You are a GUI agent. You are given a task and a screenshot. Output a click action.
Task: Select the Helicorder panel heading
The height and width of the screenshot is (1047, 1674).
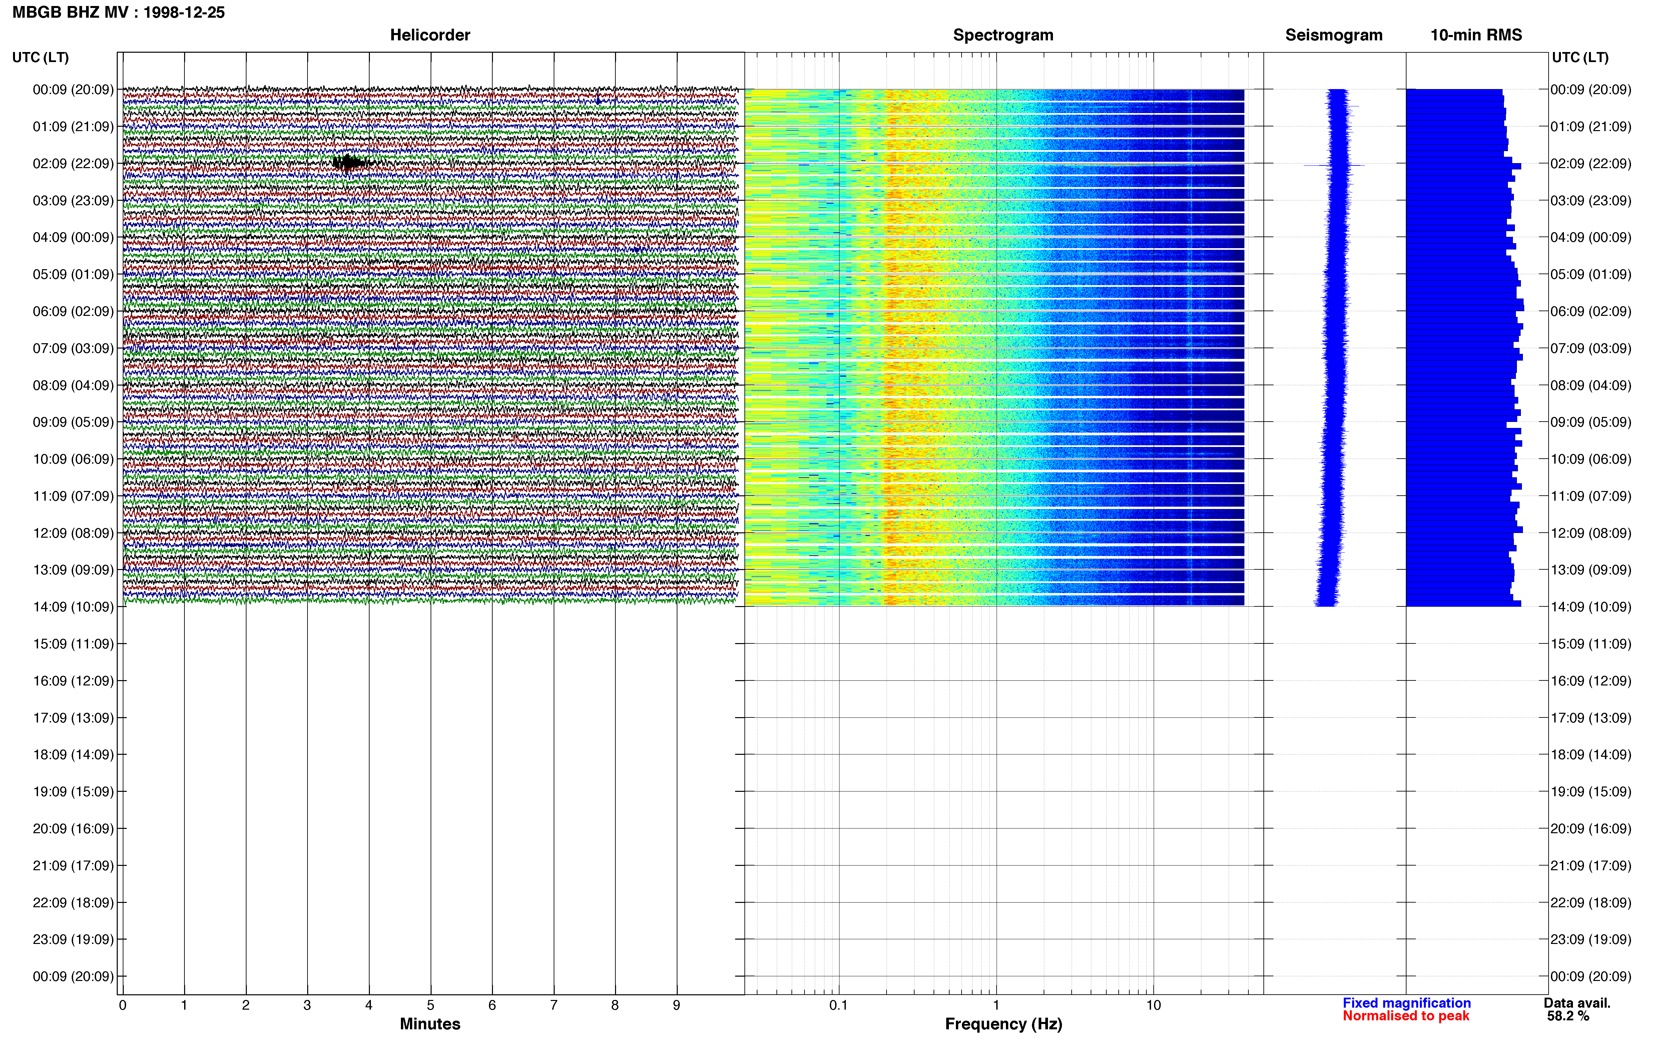pyautogui.click(x=430, y=35)
